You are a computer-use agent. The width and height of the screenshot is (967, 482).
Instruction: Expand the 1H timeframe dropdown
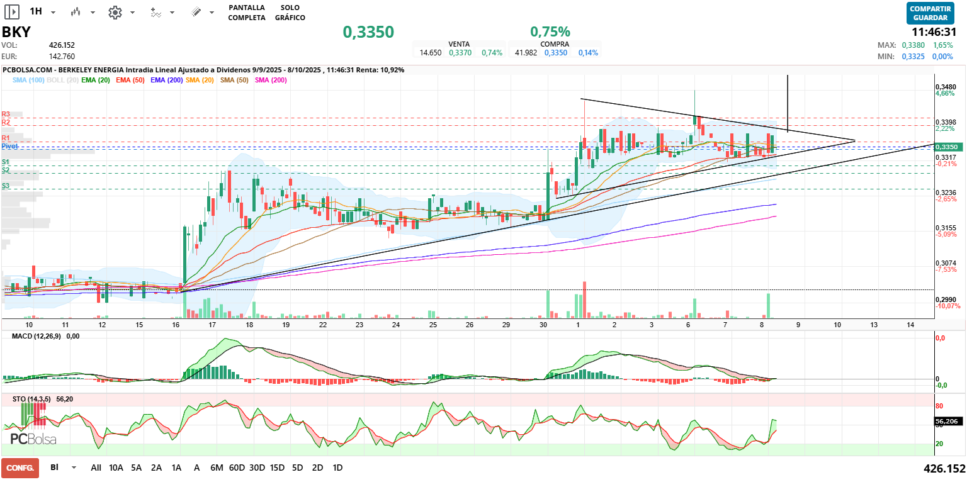(53, 13)
